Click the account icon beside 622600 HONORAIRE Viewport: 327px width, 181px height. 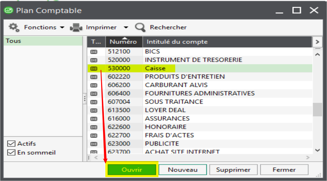tap(94, 127)
